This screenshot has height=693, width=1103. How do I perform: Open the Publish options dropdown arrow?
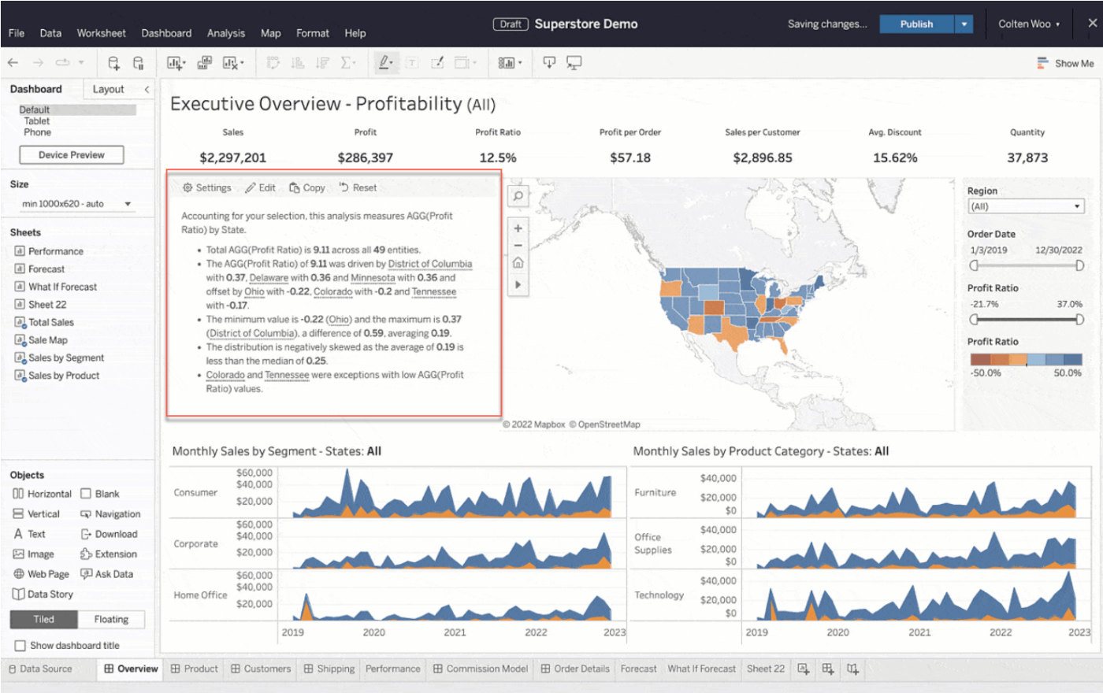(x=964, y=24)
